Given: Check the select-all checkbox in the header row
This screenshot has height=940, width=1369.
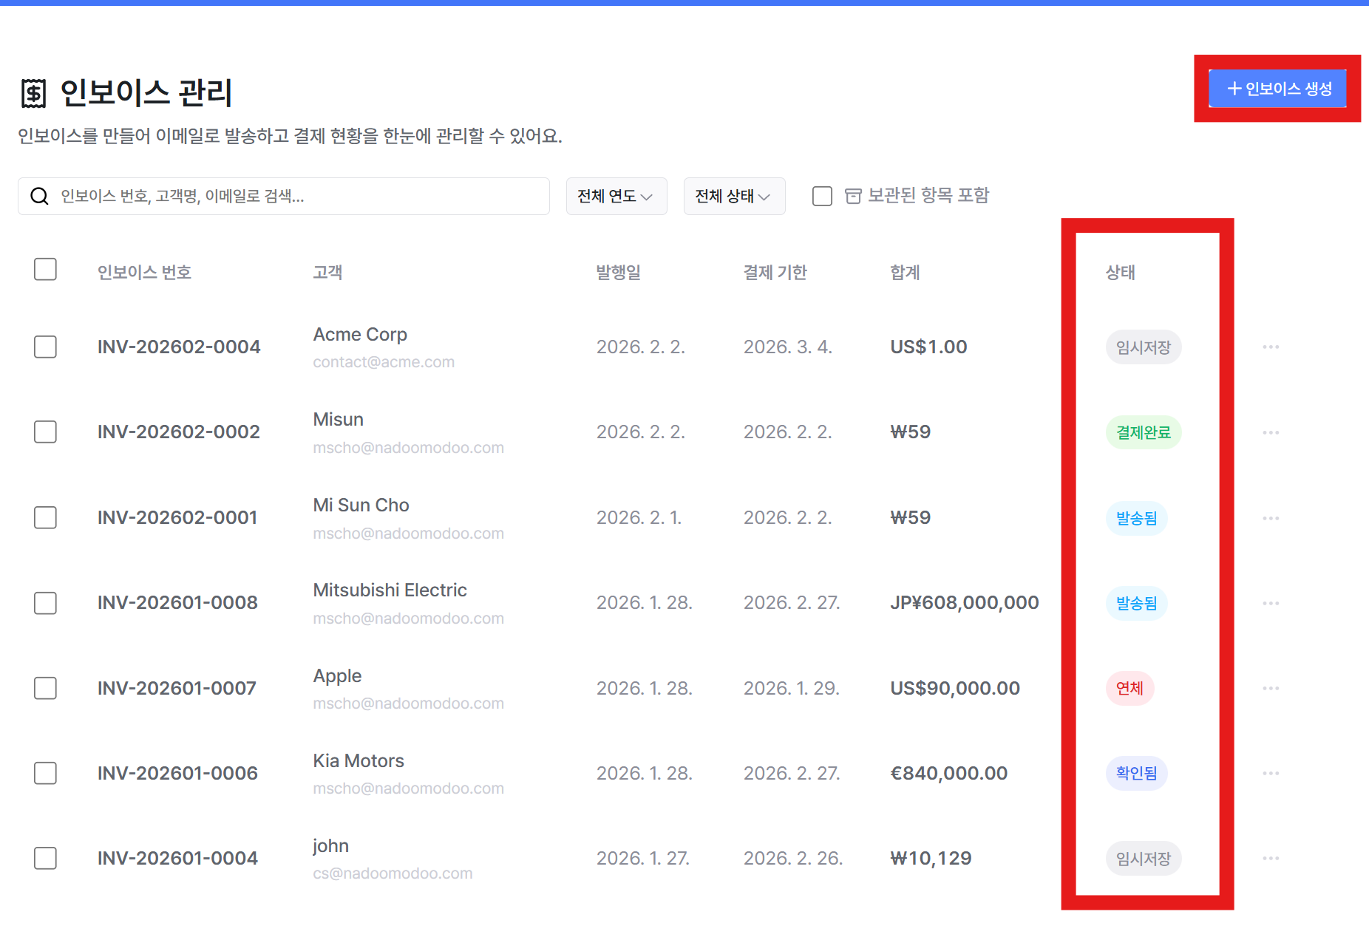Looking at the screenshot, I should [45, 269].
